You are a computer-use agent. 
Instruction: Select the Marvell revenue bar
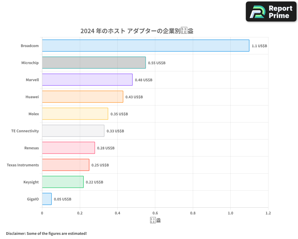86,80
